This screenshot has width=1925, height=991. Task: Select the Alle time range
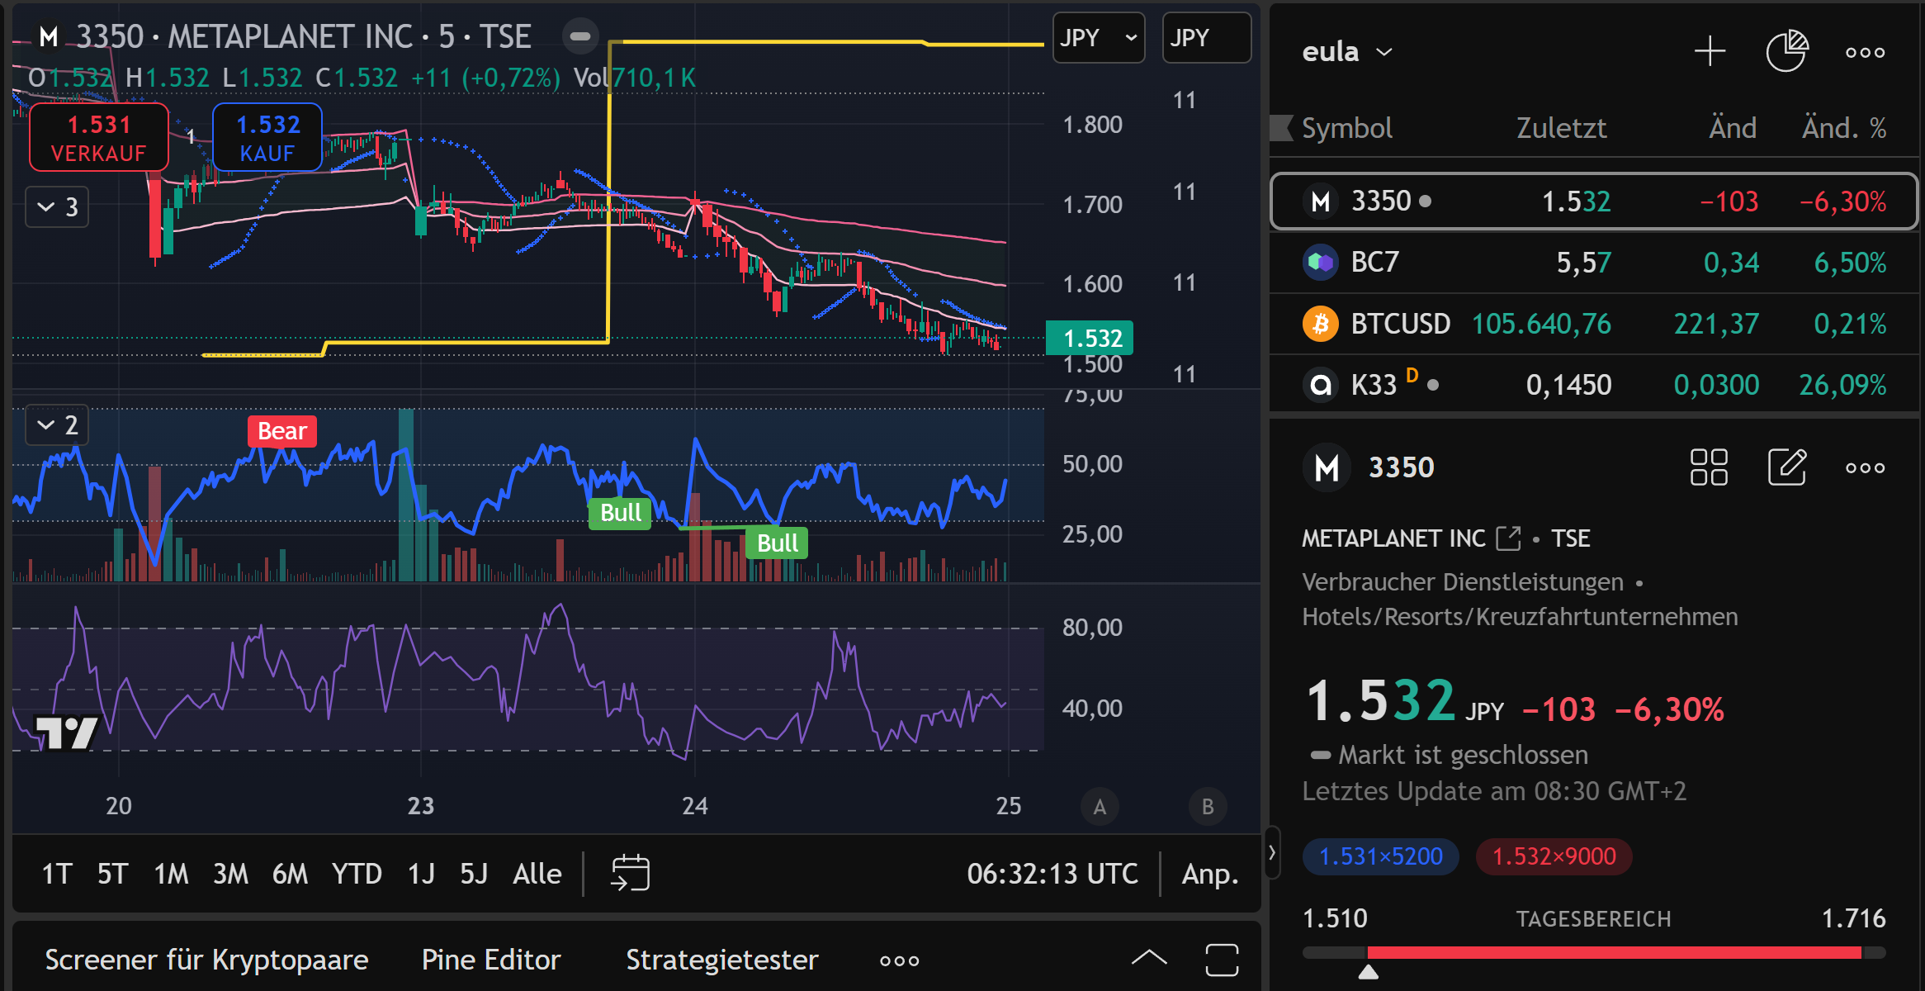537,873
